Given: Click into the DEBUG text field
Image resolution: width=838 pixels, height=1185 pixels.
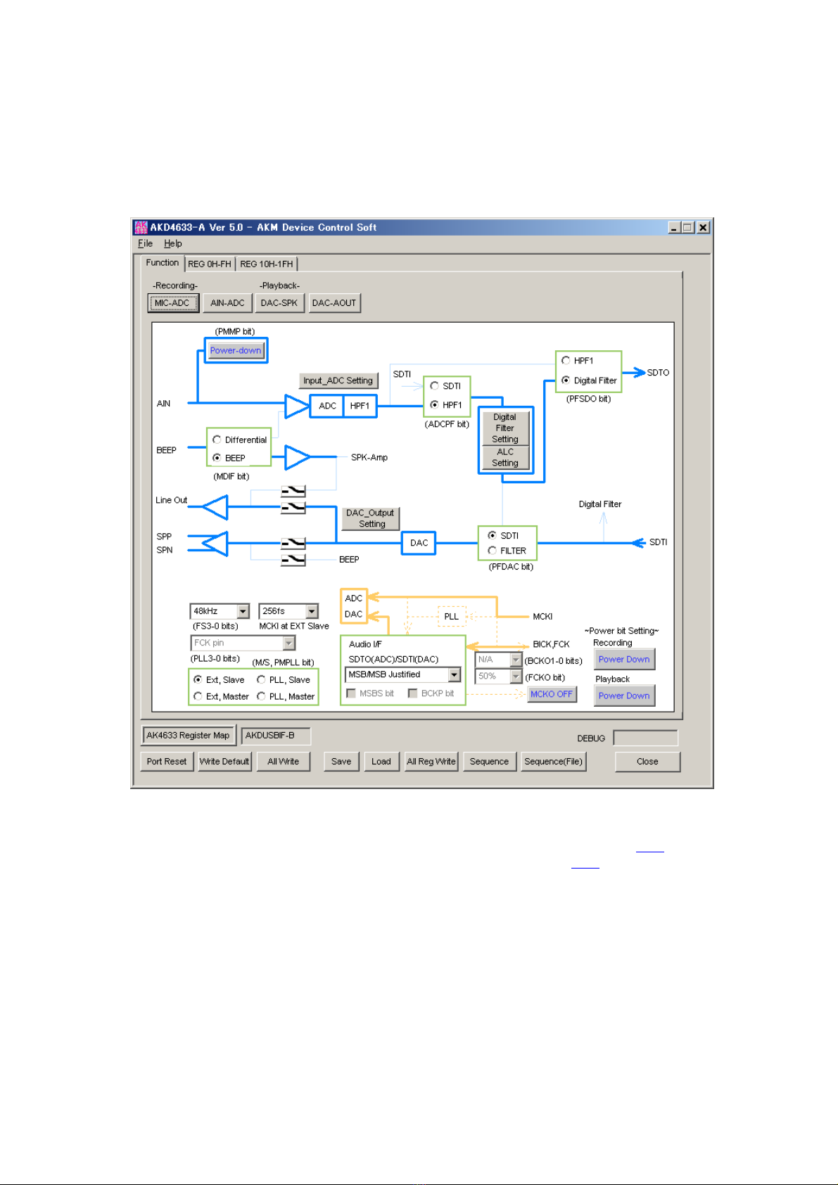Looking at the screenshot, I should [646, 738].
